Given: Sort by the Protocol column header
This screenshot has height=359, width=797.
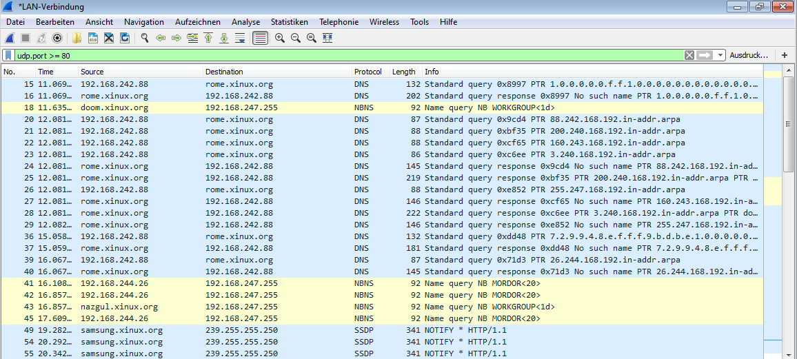Looking at the screenshot, I should click(x=370, y=72).
